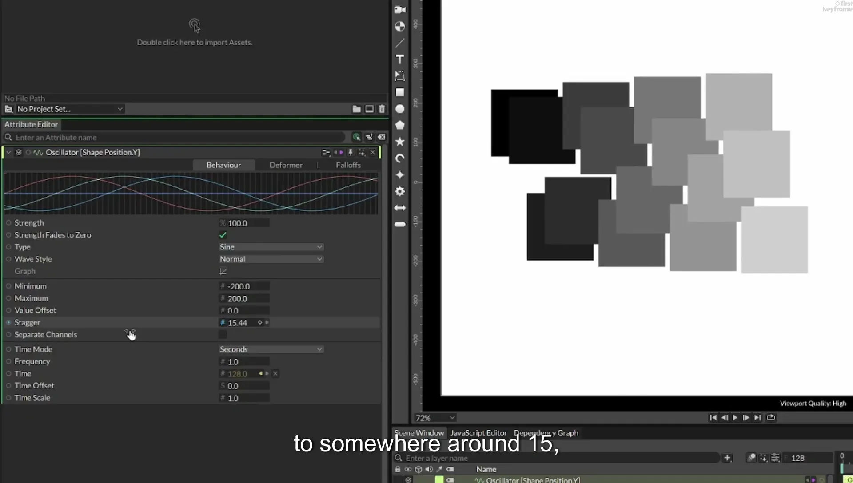Add new layer with plus button

(x=727, y=458)
